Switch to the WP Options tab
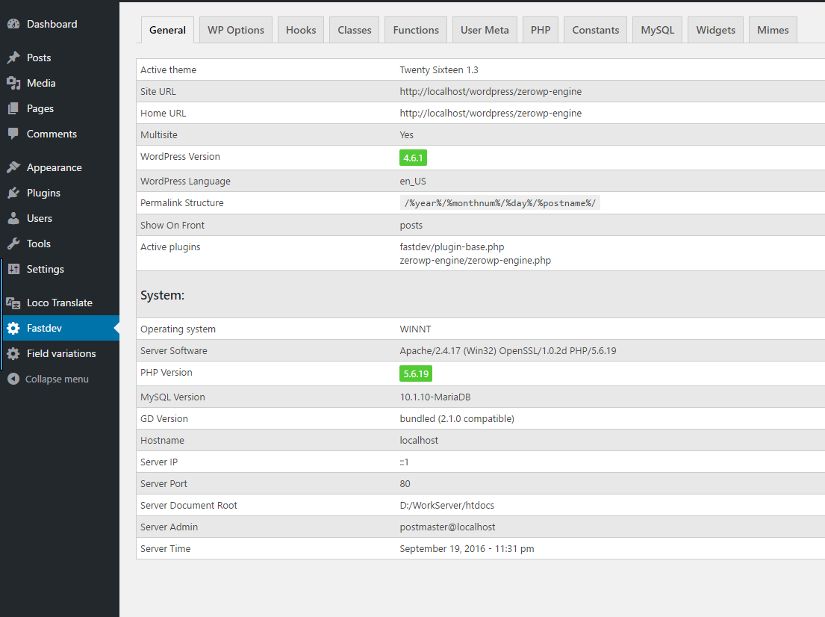The image size is (825, 617). point(236,30)
